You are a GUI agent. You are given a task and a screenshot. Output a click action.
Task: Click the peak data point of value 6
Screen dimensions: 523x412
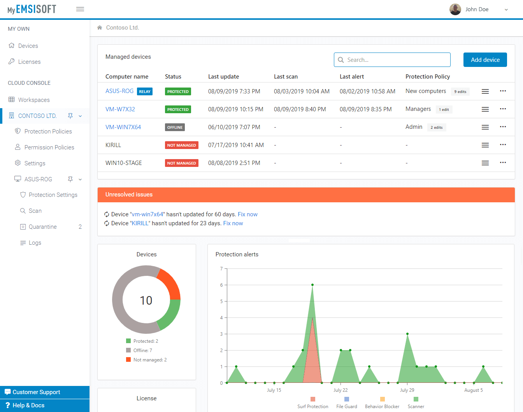pos(312,285)
